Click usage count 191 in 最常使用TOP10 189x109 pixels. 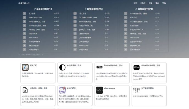click(108, 17)
